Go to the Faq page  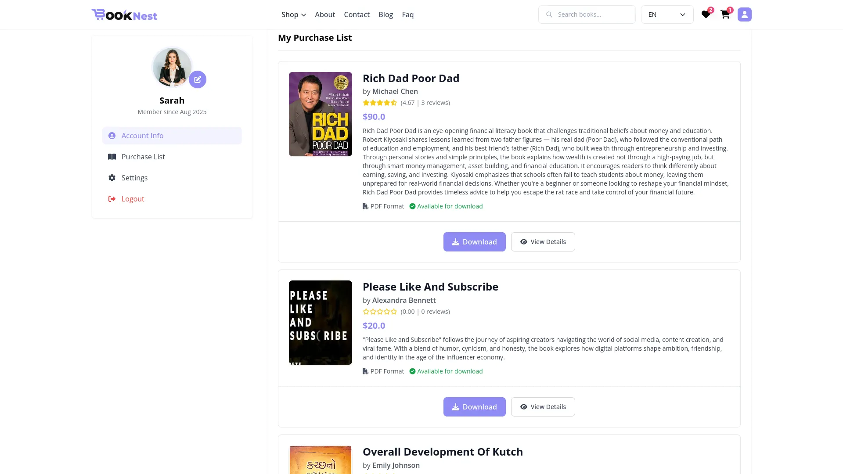point(407,14)
